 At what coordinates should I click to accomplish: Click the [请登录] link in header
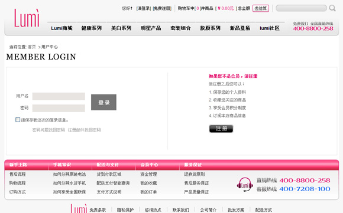point(144,8)
